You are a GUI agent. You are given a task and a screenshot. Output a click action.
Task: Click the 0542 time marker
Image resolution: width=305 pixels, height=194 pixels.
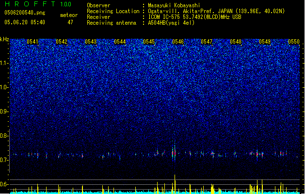coord(62,42)
